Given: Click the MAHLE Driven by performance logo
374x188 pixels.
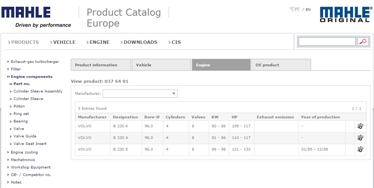Looking at the screenshot, I should pyautogui.click(x=36, y=17).
